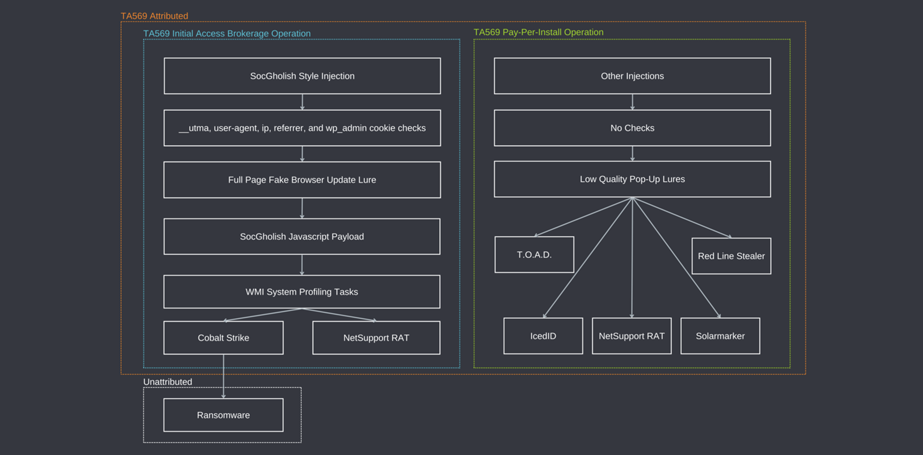The width and height of the screenshot is (923, 455).
Task: Click the Cobalt Strike box
Action: click(x=223, y=338)
